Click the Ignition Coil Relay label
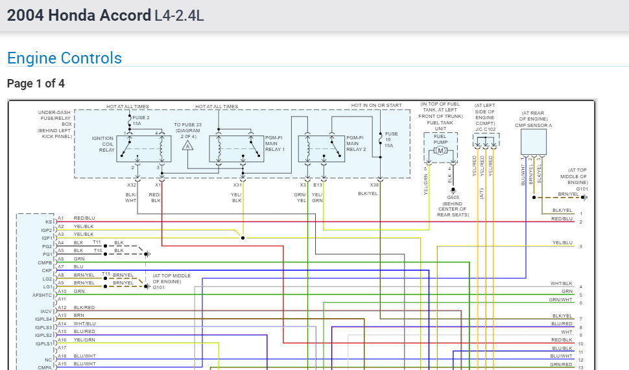Image resolution: width=629 pixels, height=370 pixels. tap(104, 144)
